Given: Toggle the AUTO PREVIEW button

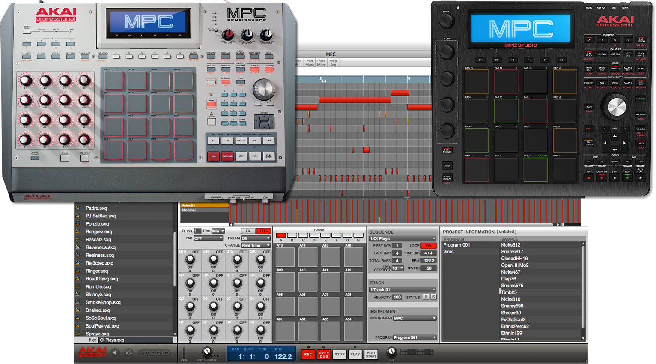Looking at the screenshot, I should (154, 352).
